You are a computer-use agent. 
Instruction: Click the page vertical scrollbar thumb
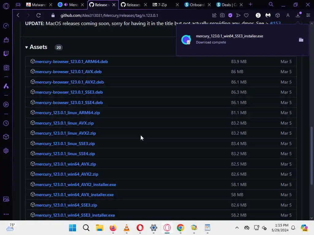coord(312,155)
